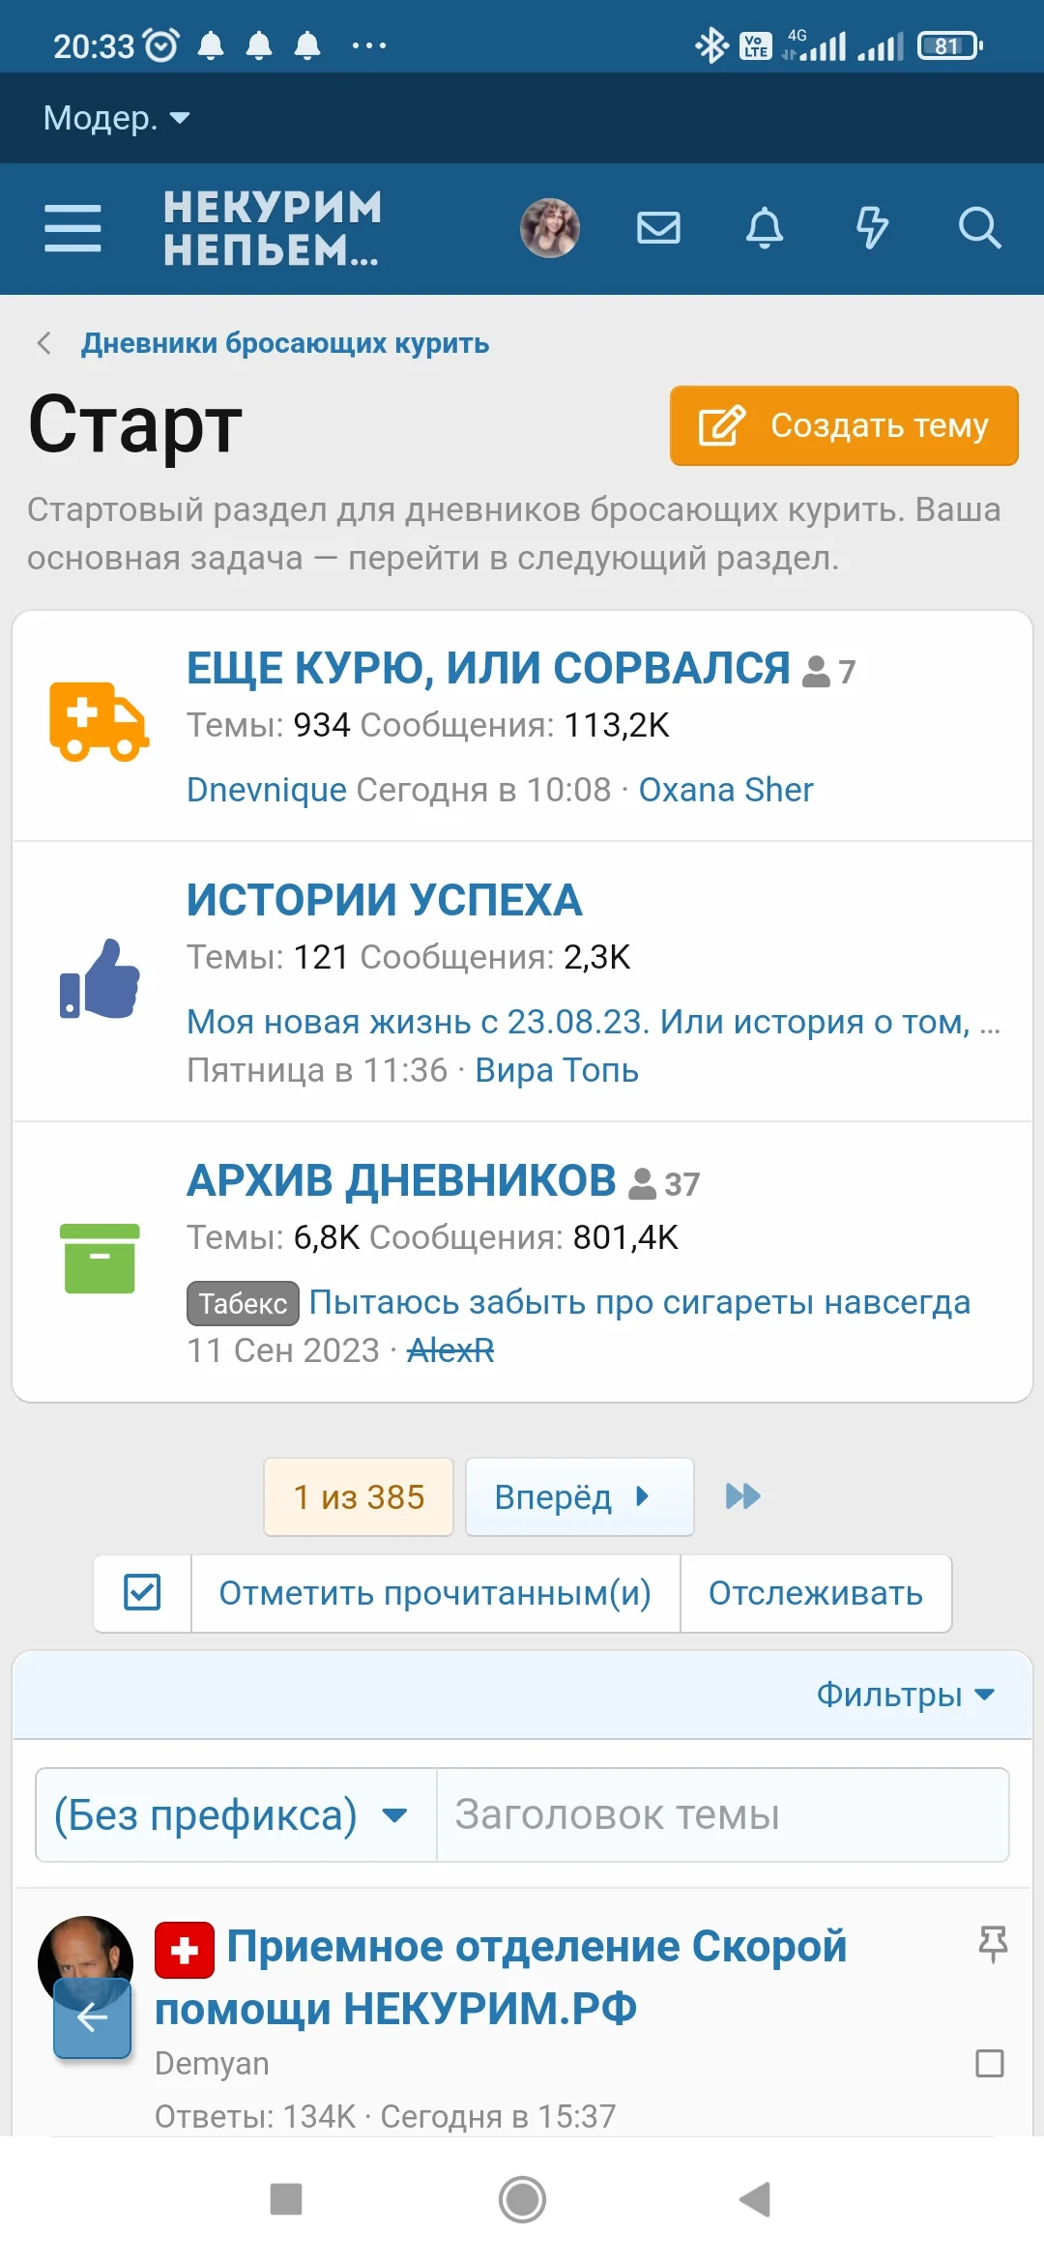
Task: Click the thumbs-up success stories icon
Action: point(100,979)
